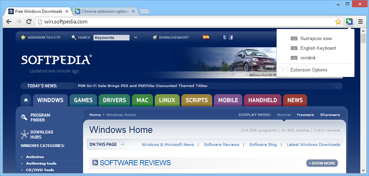Open a new tab button
Image resolution: width=369 pixels, height=176 pixels.
click(144, 11)
